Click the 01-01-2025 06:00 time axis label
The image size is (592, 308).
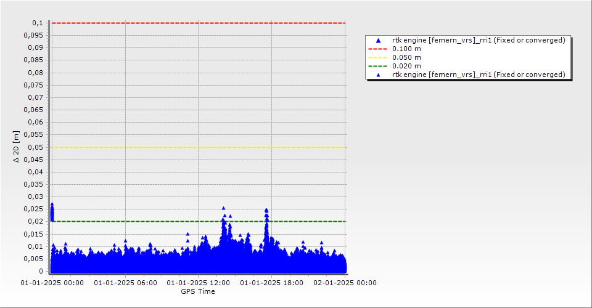[125, 283]
